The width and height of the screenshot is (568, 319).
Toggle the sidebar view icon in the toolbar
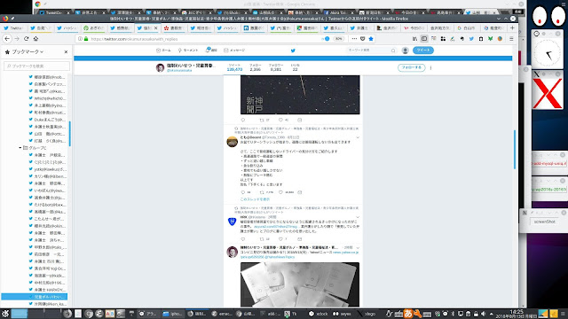click(x=424, y=39)
